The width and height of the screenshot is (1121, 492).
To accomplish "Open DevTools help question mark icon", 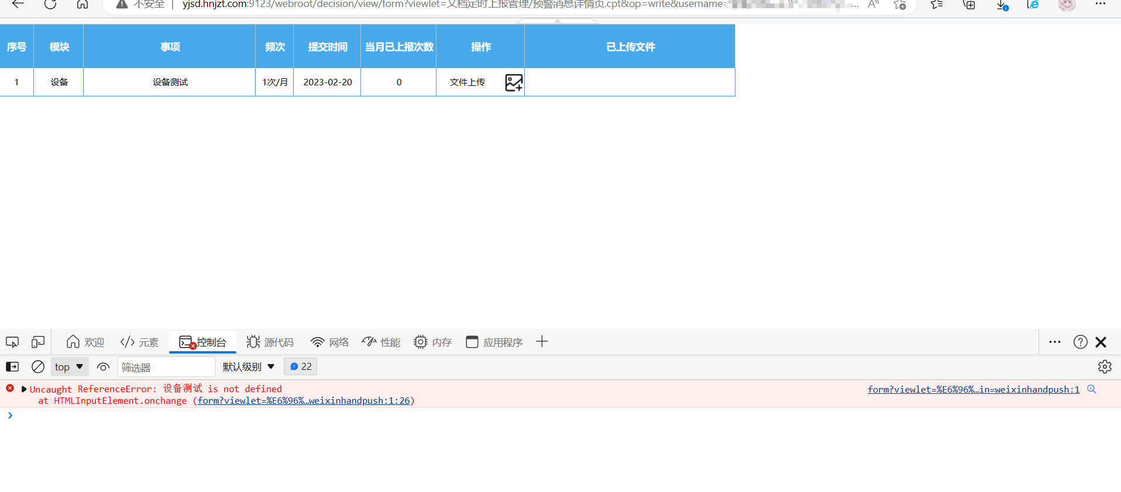I will coord(1081,342).
